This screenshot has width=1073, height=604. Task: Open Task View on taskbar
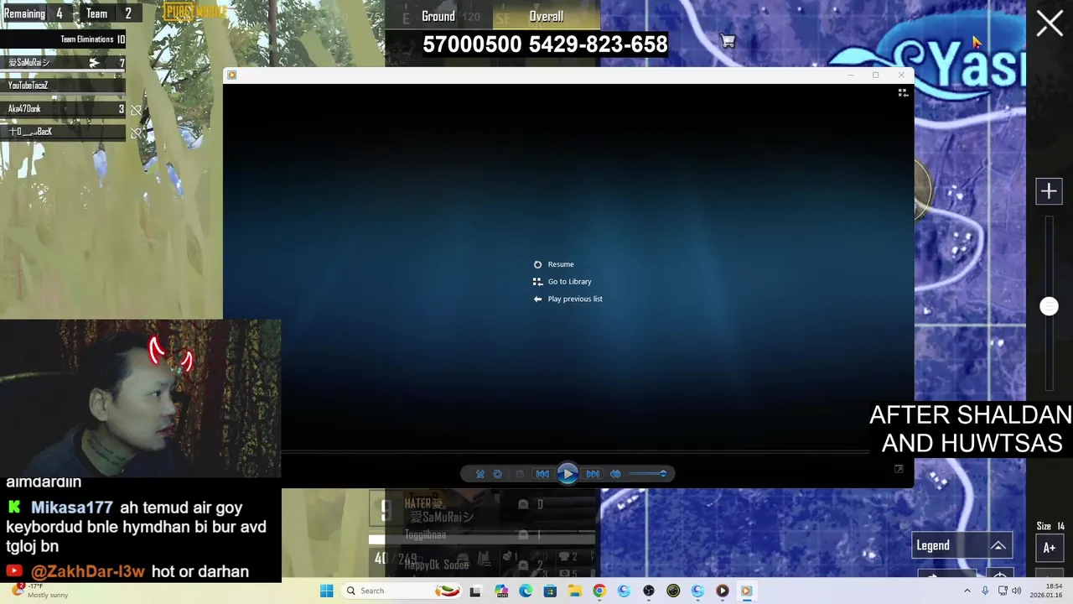(475, 591)
